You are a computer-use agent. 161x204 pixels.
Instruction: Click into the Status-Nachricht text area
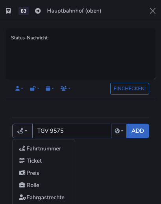[81, 54]
